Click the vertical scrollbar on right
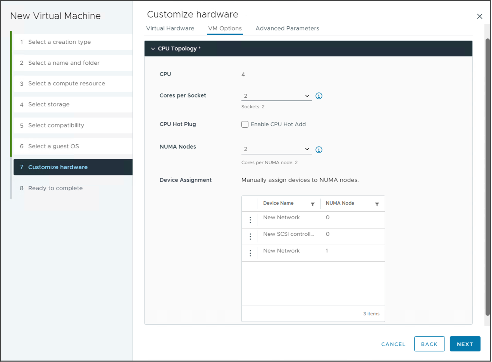Screen dimensions: 492x362 [487, 175]
